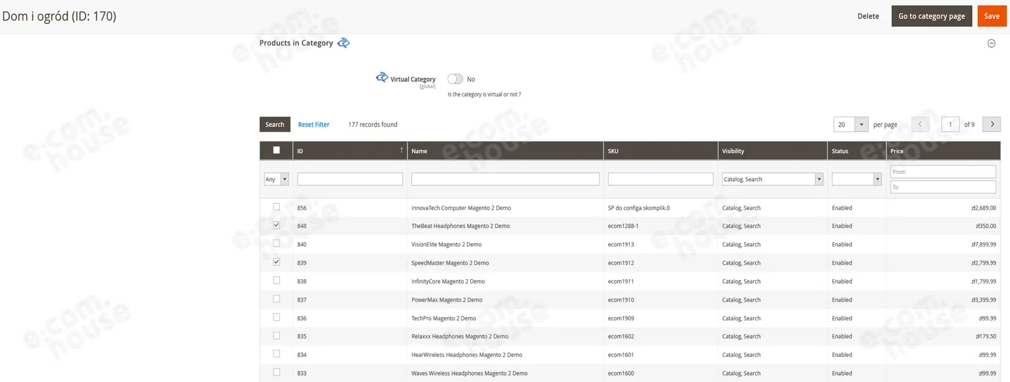Click the Elasticsuite icon next to Products in Category
Screen dimensions: 1010x382
click(x=343, y=43)
